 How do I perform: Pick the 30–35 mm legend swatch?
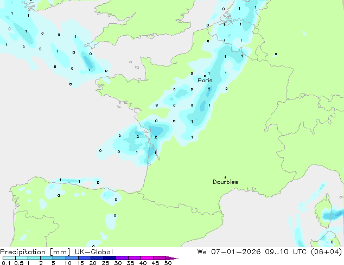(x=122, y=258)
